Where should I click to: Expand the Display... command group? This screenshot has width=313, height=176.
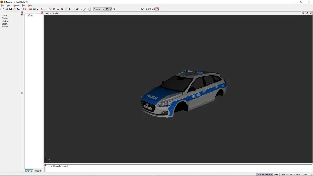click(x=5, y=18)
